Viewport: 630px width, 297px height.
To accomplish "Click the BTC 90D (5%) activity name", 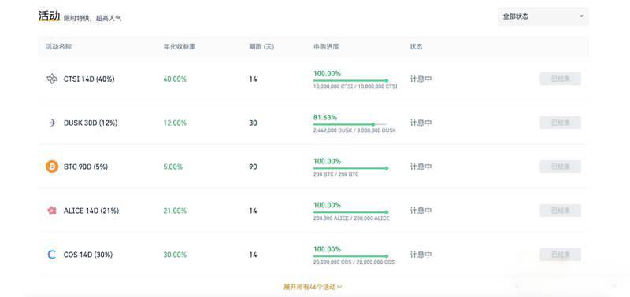I will [86, 167].
